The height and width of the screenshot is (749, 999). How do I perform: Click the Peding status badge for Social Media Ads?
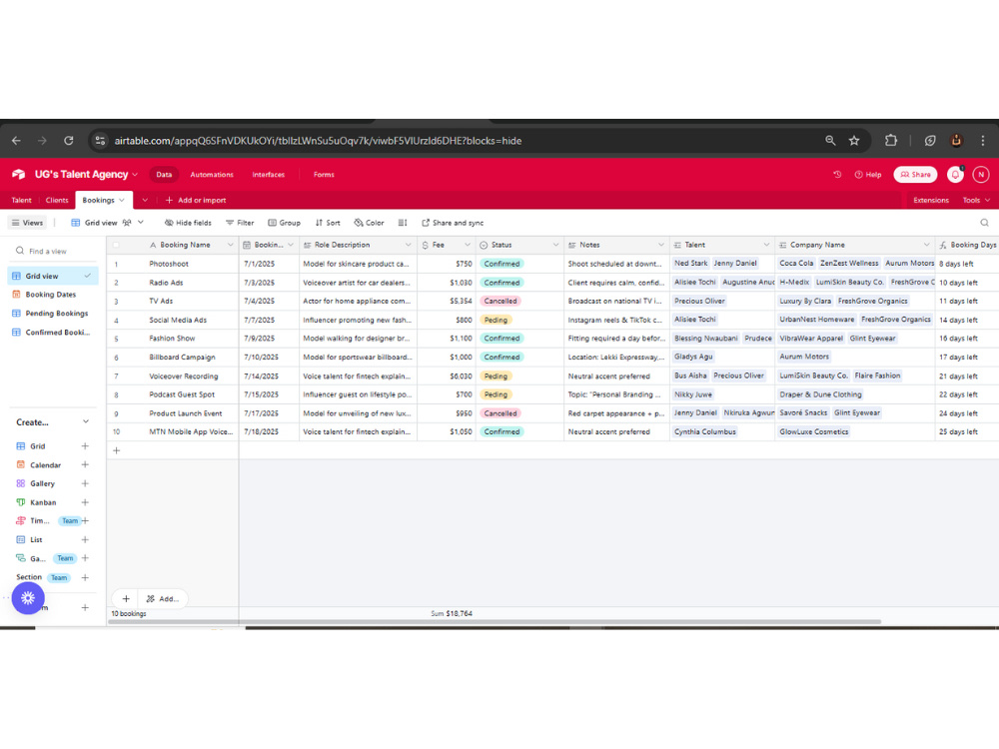click(x=496, y=320)
